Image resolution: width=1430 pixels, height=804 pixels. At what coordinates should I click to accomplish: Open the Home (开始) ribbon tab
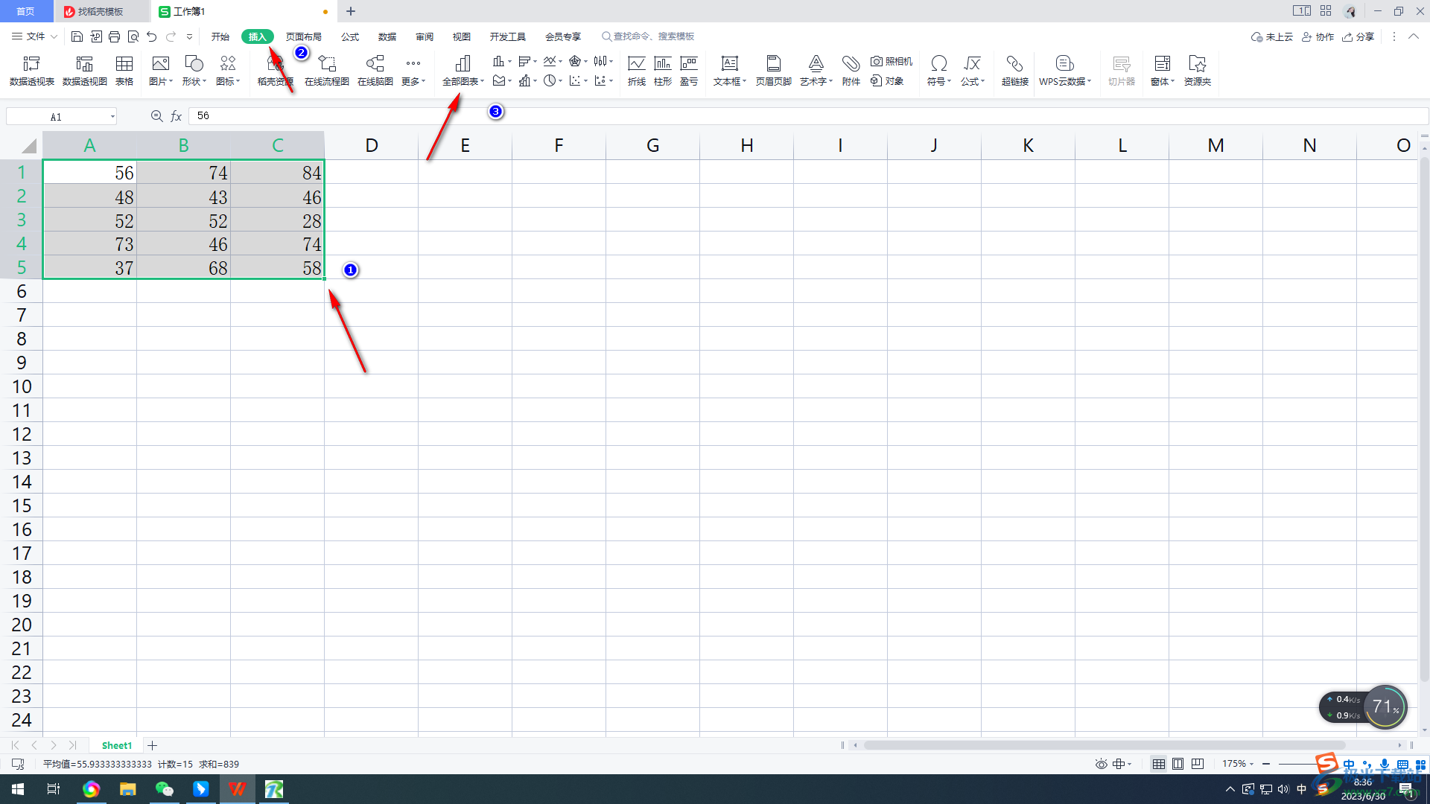[x=220, y=36]
